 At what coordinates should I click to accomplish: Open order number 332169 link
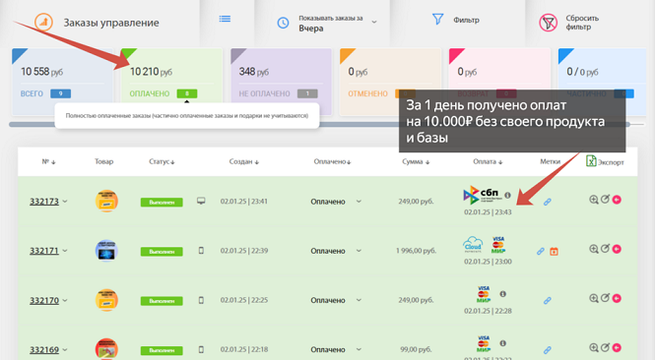click(x=44, y=349)
